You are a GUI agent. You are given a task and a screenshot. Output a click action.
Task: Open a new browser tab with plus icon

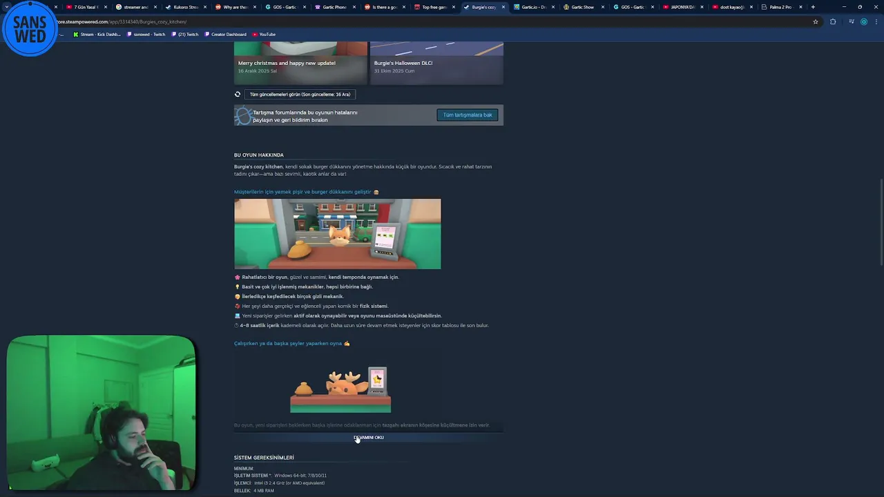pyautogui.click(x=813, y=7)
